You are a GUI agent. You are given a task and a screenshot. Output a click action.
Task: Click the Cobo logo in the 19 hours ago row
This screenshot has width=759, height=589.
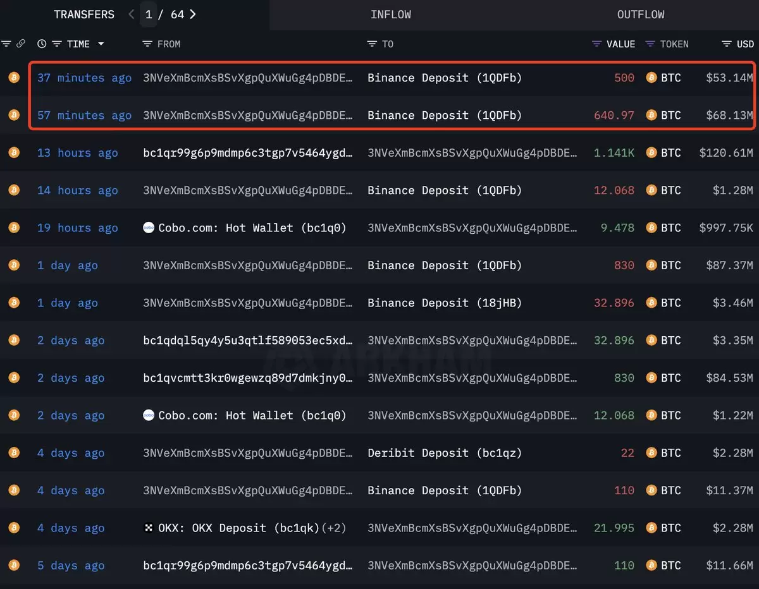pos(149,228)
